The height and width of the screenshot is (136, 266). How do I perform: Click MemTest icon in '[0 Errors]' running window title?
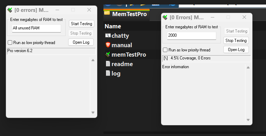coord(165,17)
